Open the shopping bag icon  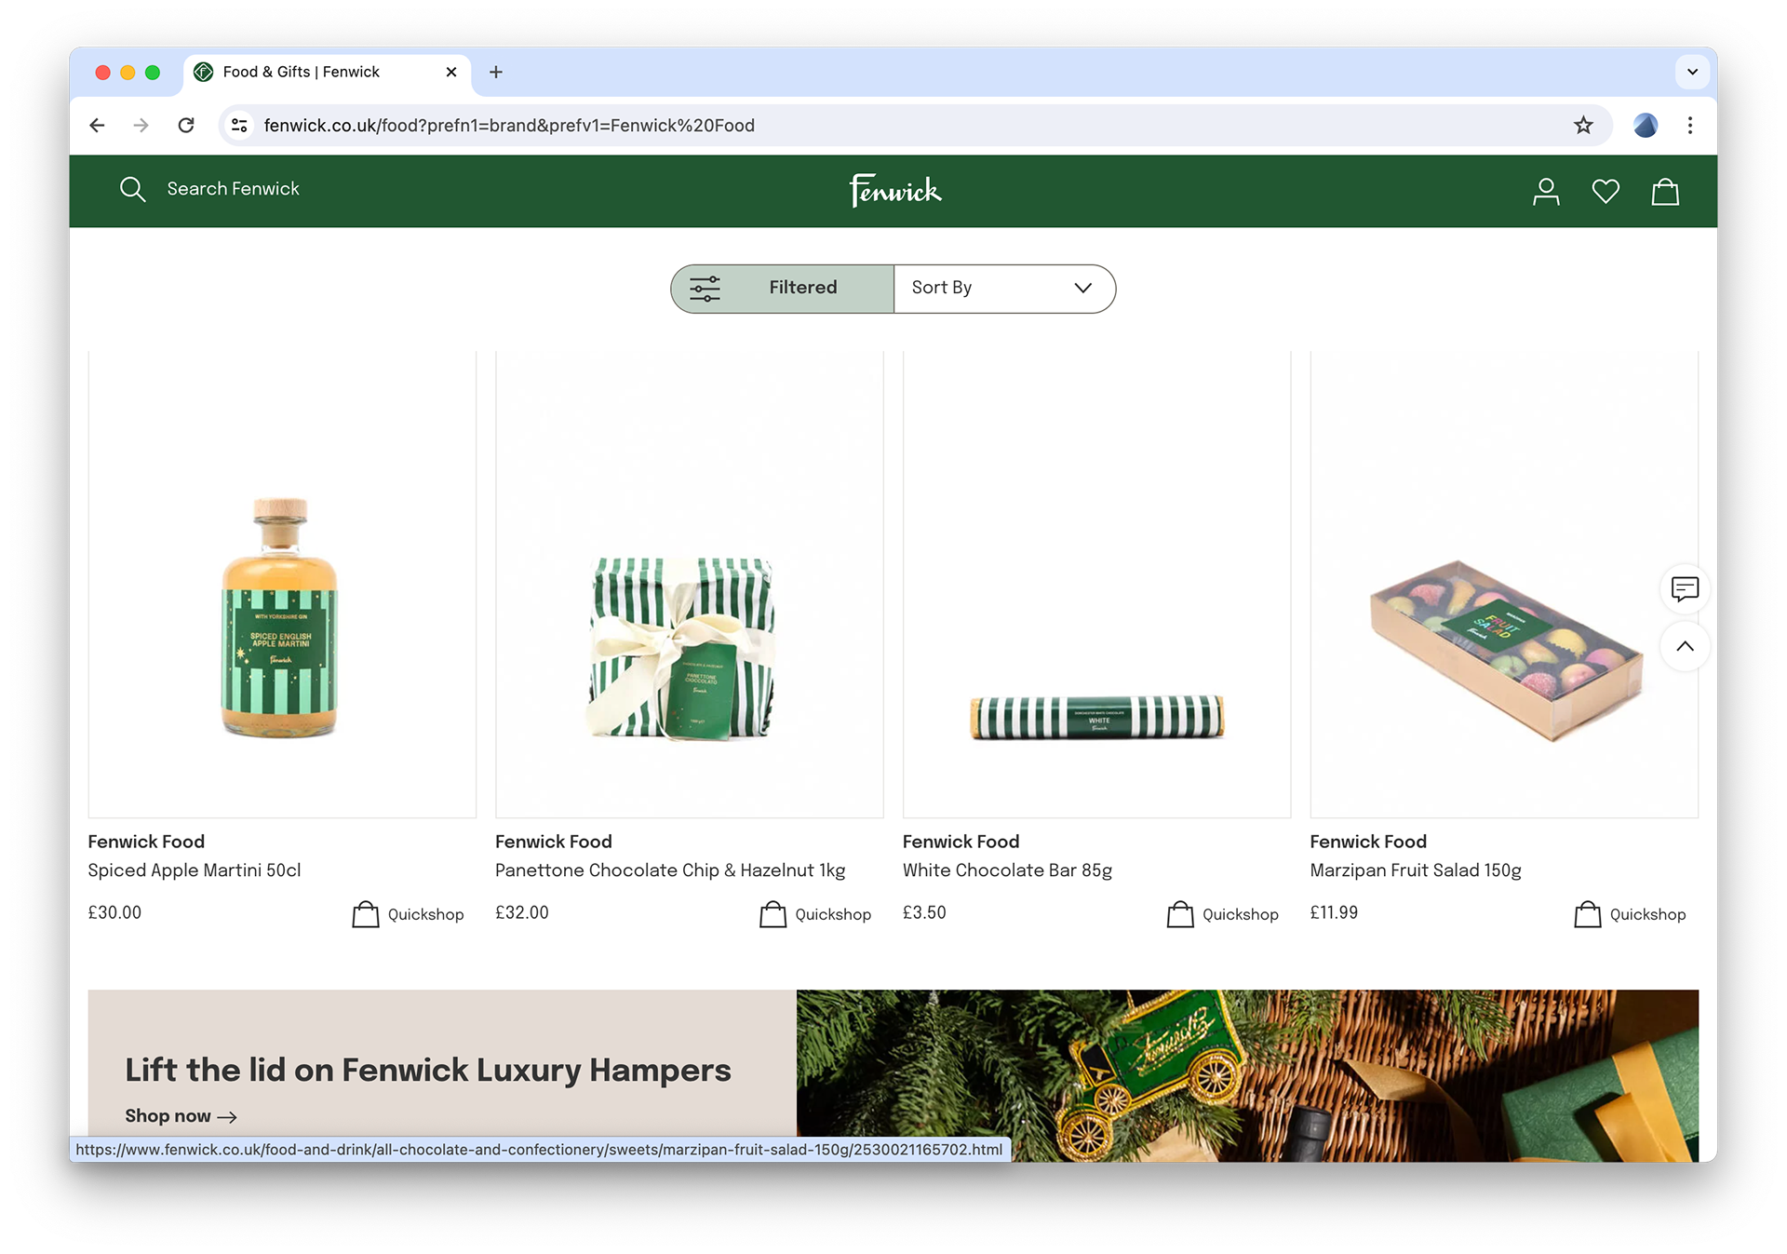click(x=1665, y=192)
